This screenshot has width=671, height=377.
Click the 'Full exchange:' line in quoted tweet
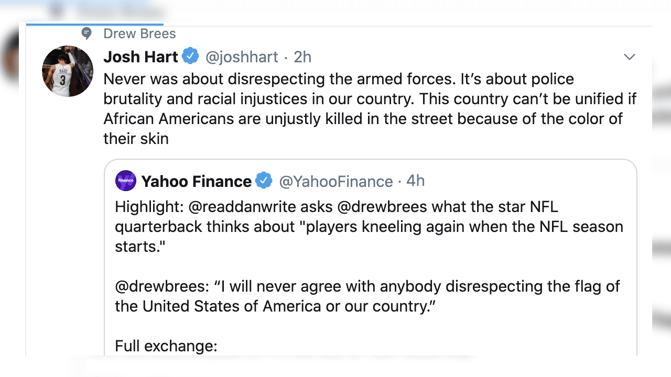(166, 346)
